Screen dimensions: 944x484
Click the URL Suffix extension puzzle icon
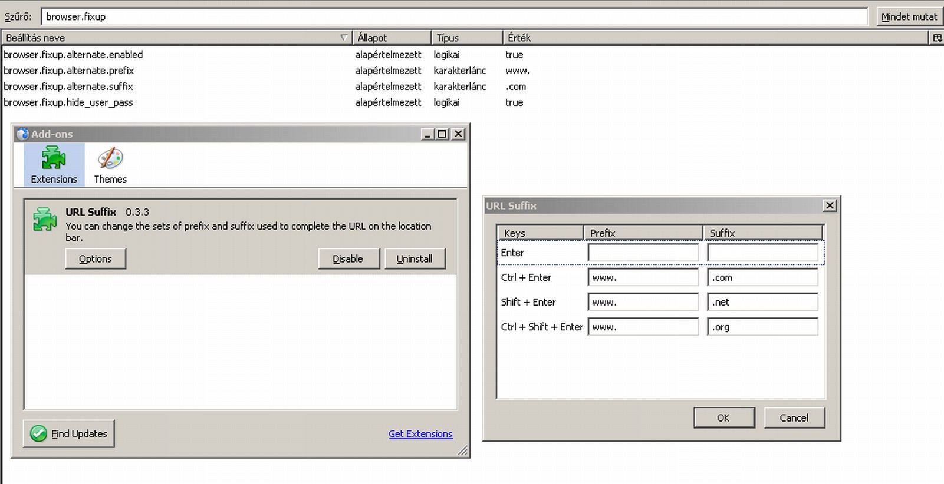(x=45, y=219)
